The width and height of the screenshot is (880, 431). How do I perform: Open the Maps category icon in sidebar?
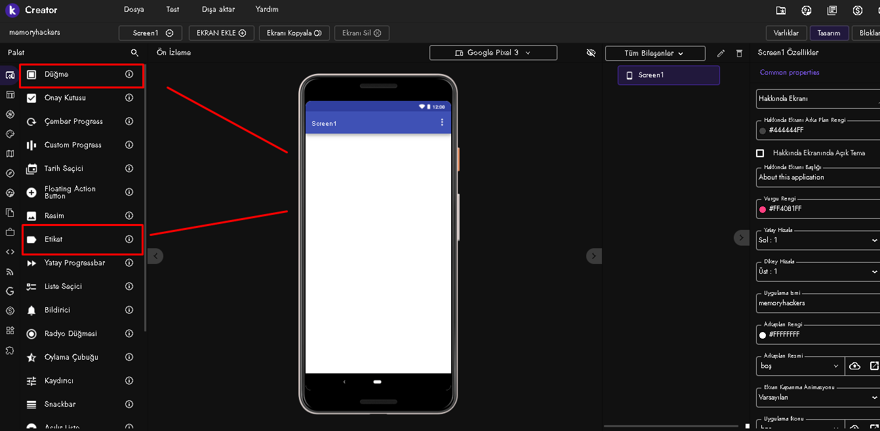[10, 154]
